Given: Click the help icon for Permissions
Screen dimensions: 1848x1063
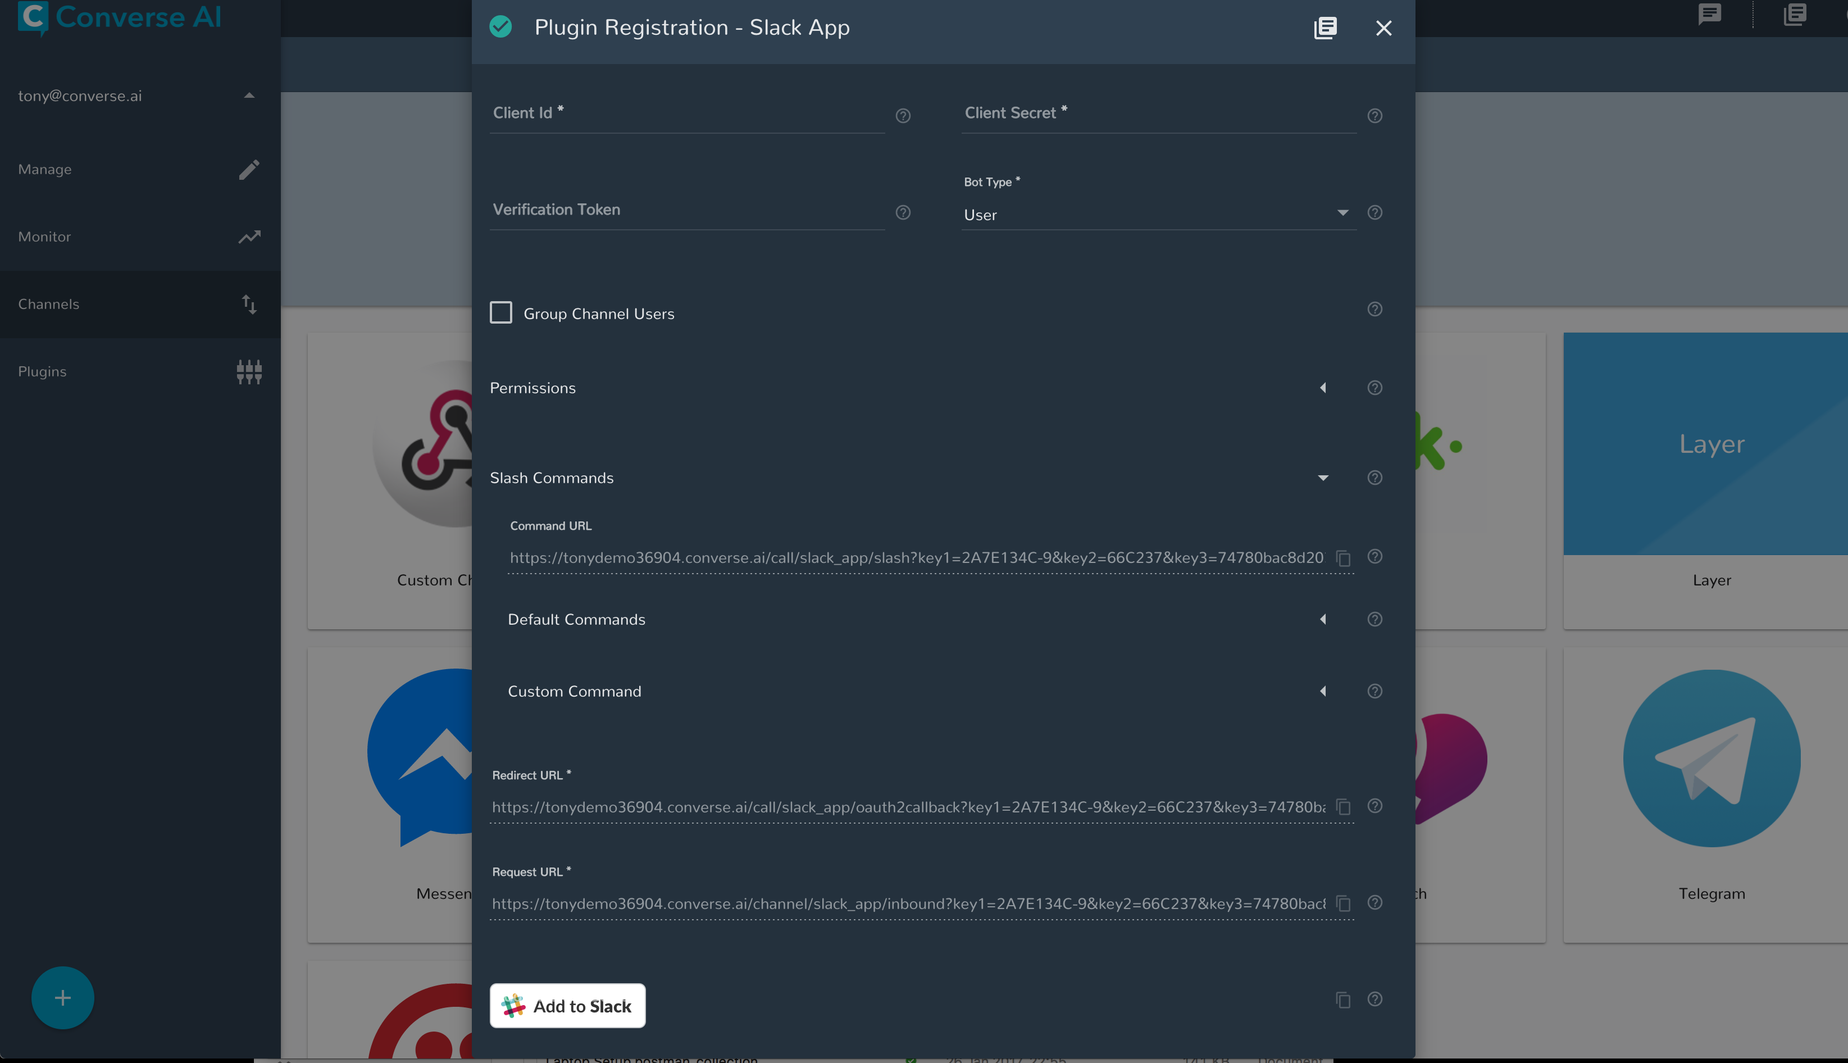Looking at the screenshot, I should pyautogui.click(x=1374, y=388).
